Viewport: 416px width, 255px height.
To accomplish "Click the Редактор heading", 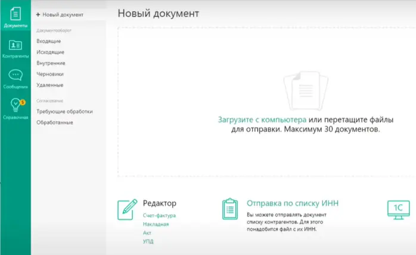I will tap(160, 203).
